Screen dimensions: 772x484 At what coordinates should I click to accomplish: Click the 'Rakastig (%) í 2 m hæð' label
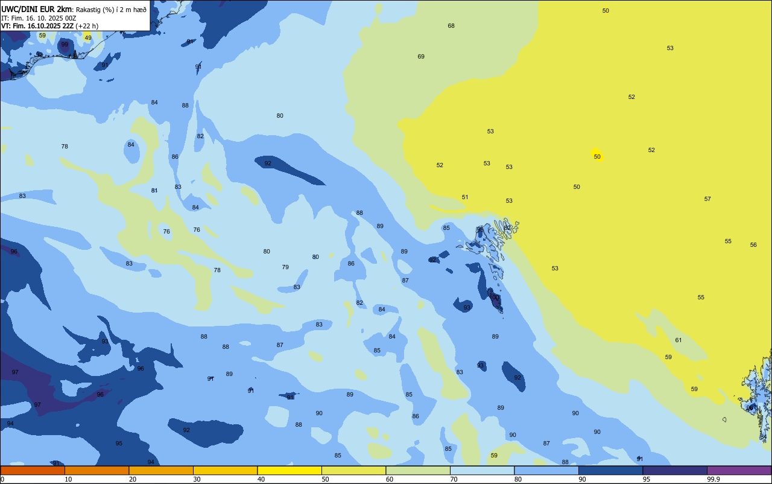point(111,9)
